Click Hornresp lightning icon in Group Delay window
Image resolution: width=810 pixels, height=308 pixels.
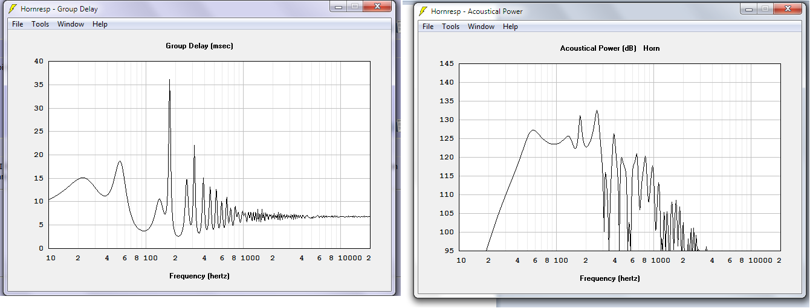(x=12, y=9)
